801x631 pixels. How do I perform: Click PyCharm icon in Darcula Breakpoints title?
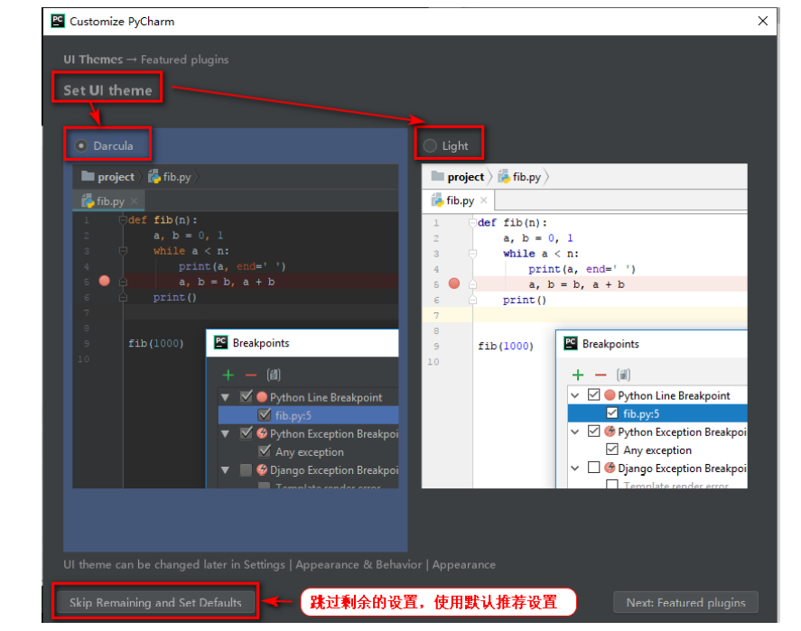(x=221, y=342)
